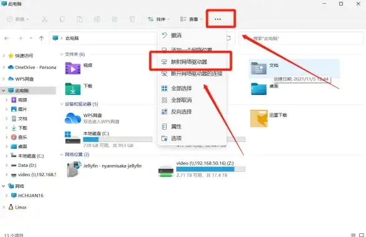Choose Select none from the menu

(192, 100)
